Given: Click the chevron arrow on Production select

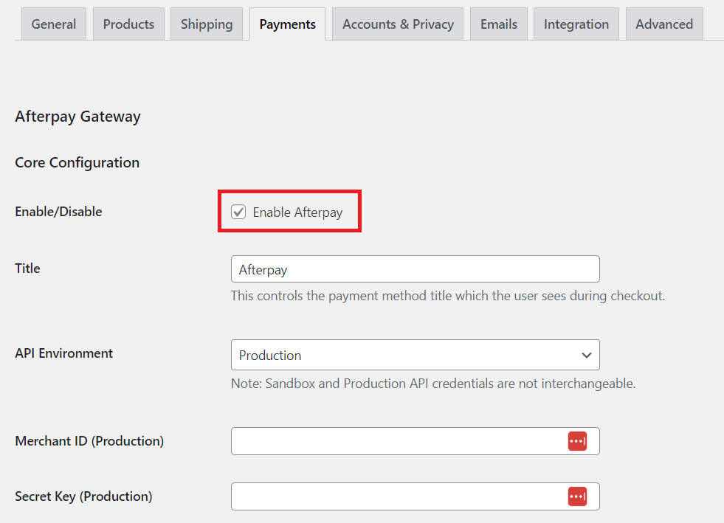Looking at the screenshot, I should point(587,355).
